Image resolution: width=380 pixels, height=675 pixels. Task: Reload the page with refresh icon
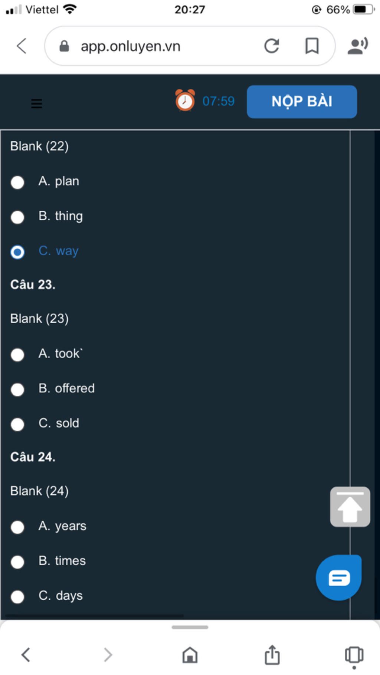click(272, 46)
